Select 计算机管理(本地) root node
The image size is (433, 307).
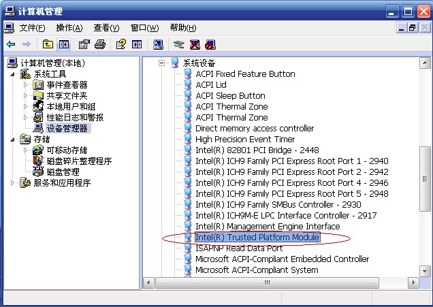click(52, 63)
